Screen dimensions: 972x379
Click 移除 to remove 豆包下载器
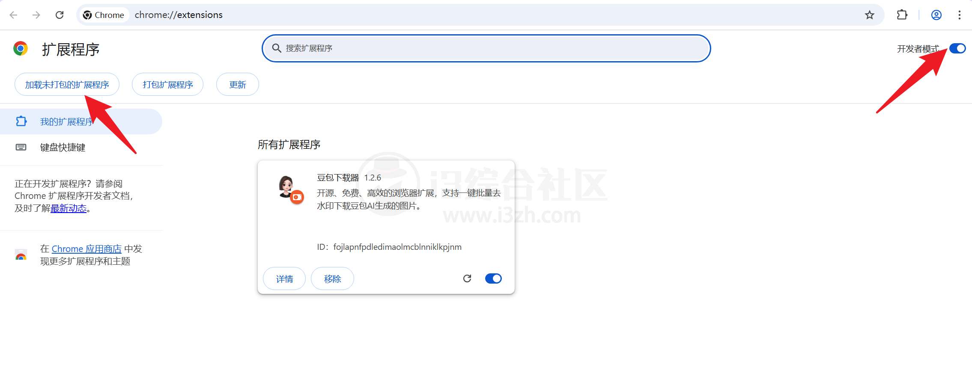pos(332,279)
